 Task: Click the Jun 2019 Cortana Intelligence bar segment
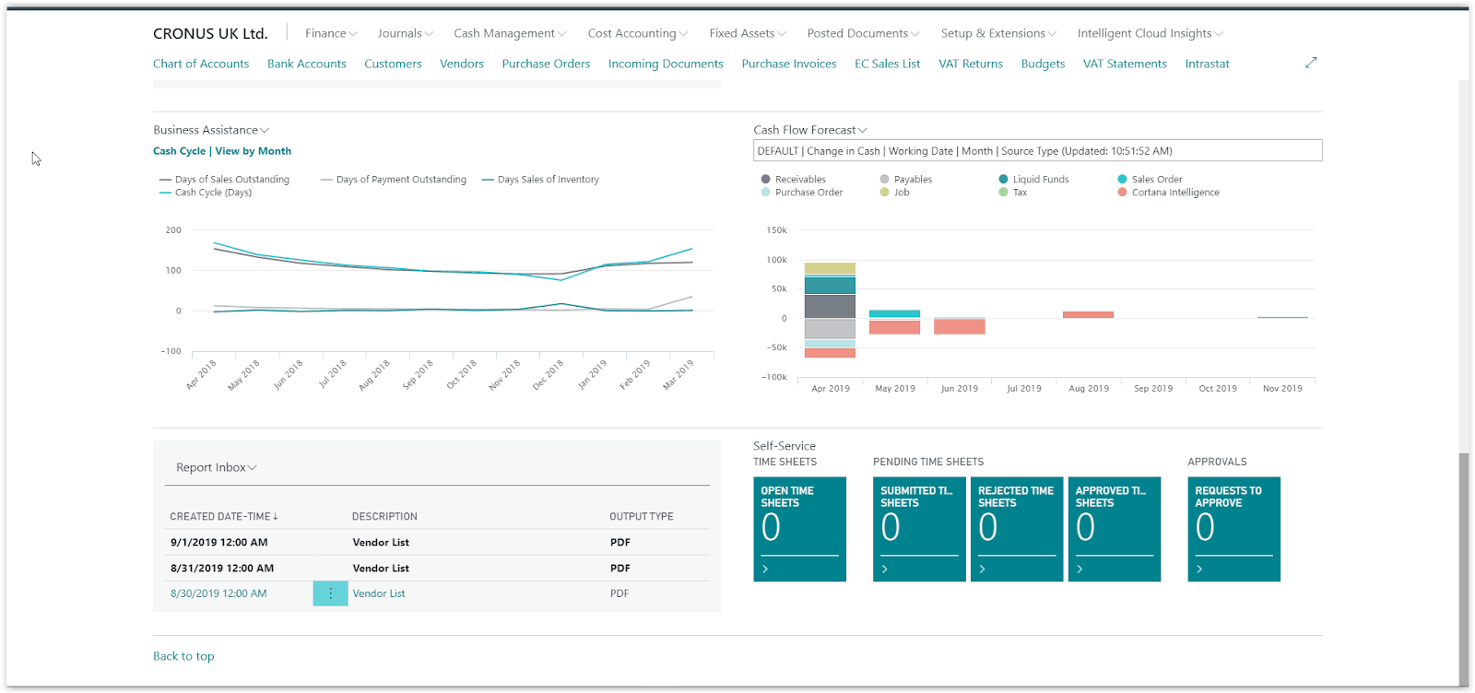pos(959,326)
